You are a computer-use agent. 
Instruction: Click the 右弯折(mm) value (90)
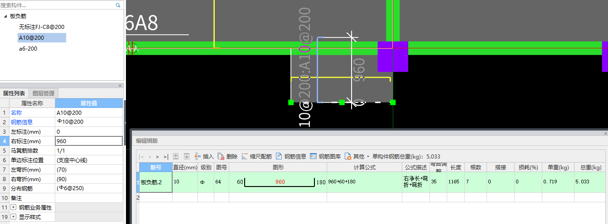[89, 179]
